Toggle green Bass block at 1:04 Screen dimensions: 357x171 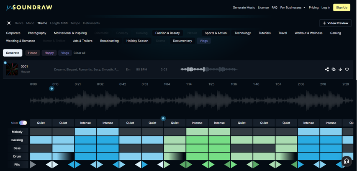175,148
